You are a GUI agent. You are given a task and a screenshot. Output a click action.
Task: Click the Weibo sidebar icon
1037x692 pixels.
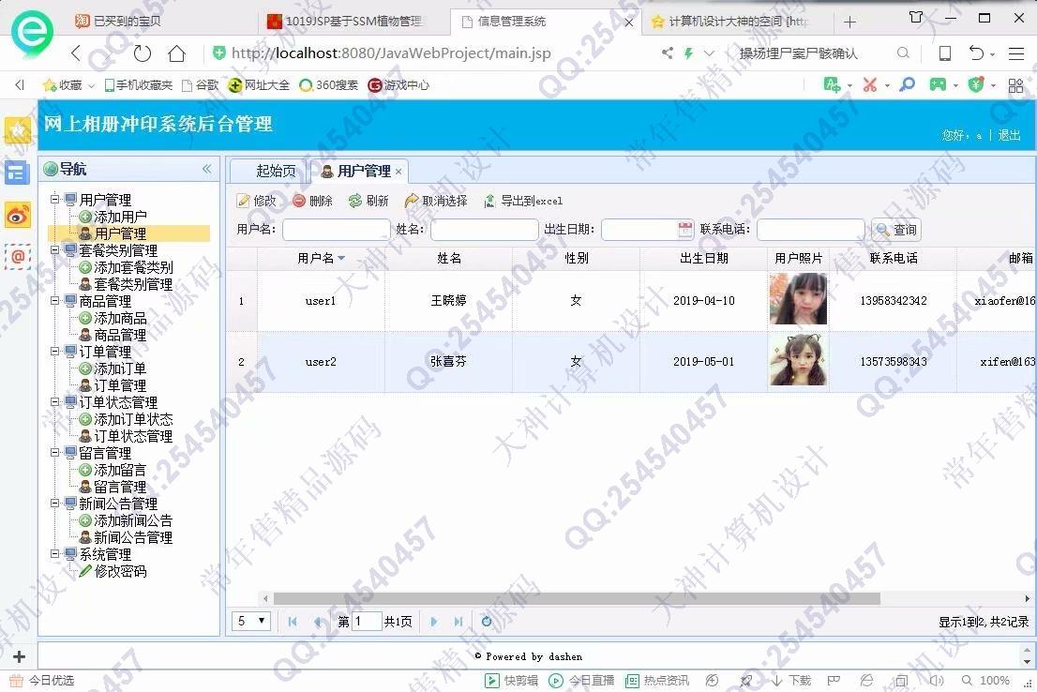tap(18, 216)
